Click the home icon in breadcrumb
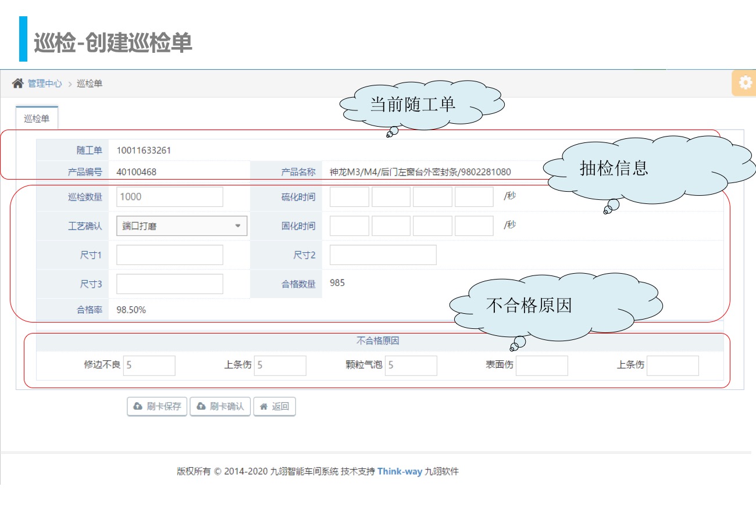 (x=17, y=84)
